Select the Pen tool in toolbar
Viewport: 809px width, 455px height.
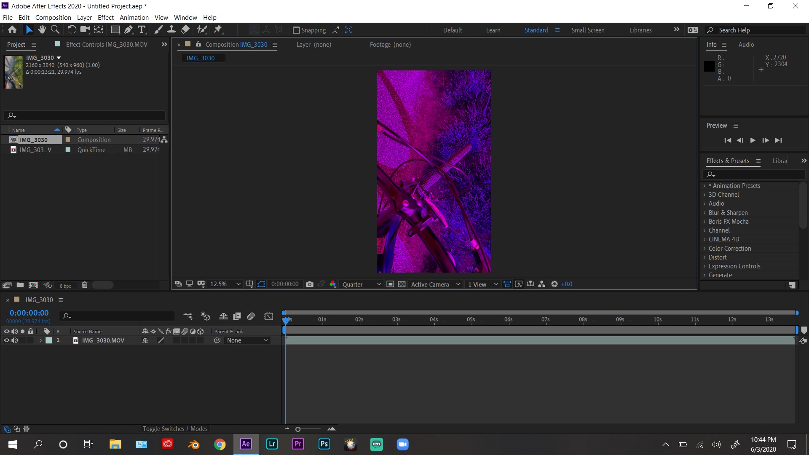click(129, 30)
